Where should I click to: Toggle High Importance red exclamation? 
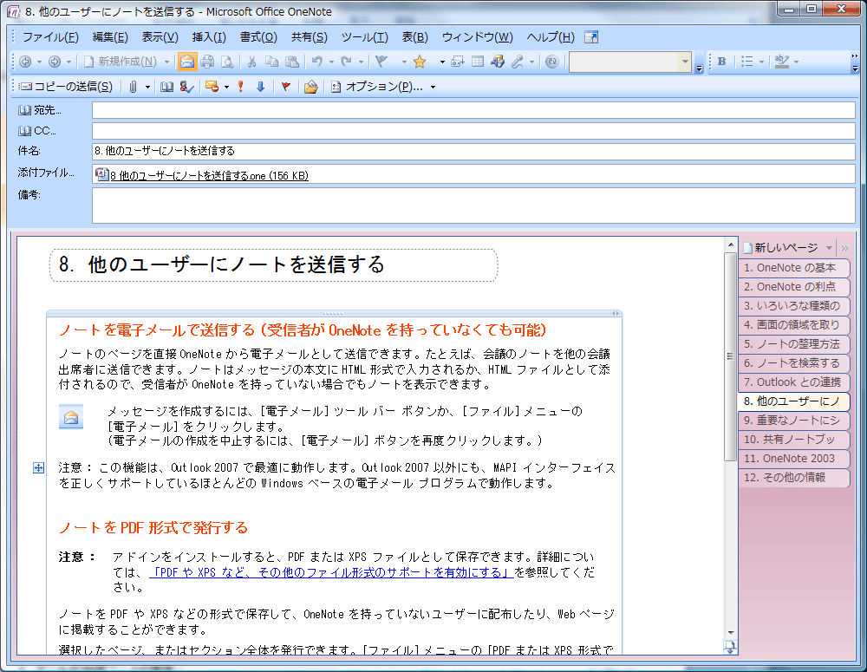tap(240, 87)
